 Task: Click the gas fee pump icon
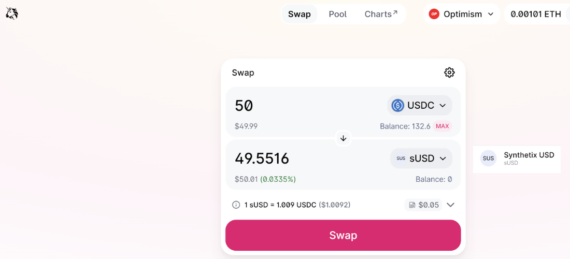coord(412,205)
